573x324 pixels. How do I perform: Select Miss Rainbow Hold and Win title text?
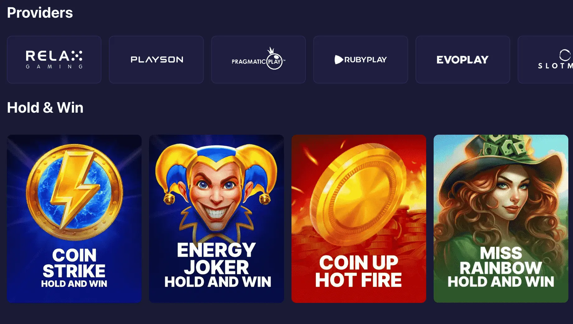pyautogui.click(x=501, y=267)
